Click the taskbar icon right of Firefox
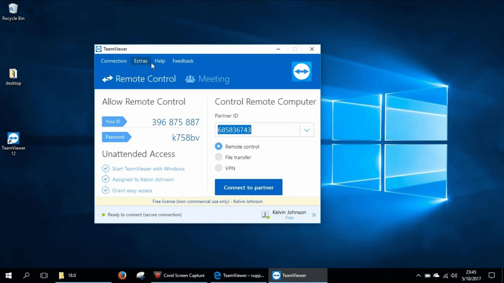 (x=141, y=275)
